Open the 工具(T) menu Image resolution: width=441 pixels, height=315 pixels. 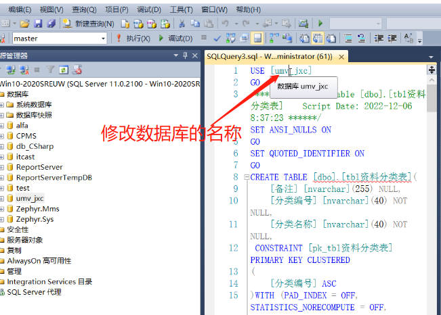pos(181,9)
